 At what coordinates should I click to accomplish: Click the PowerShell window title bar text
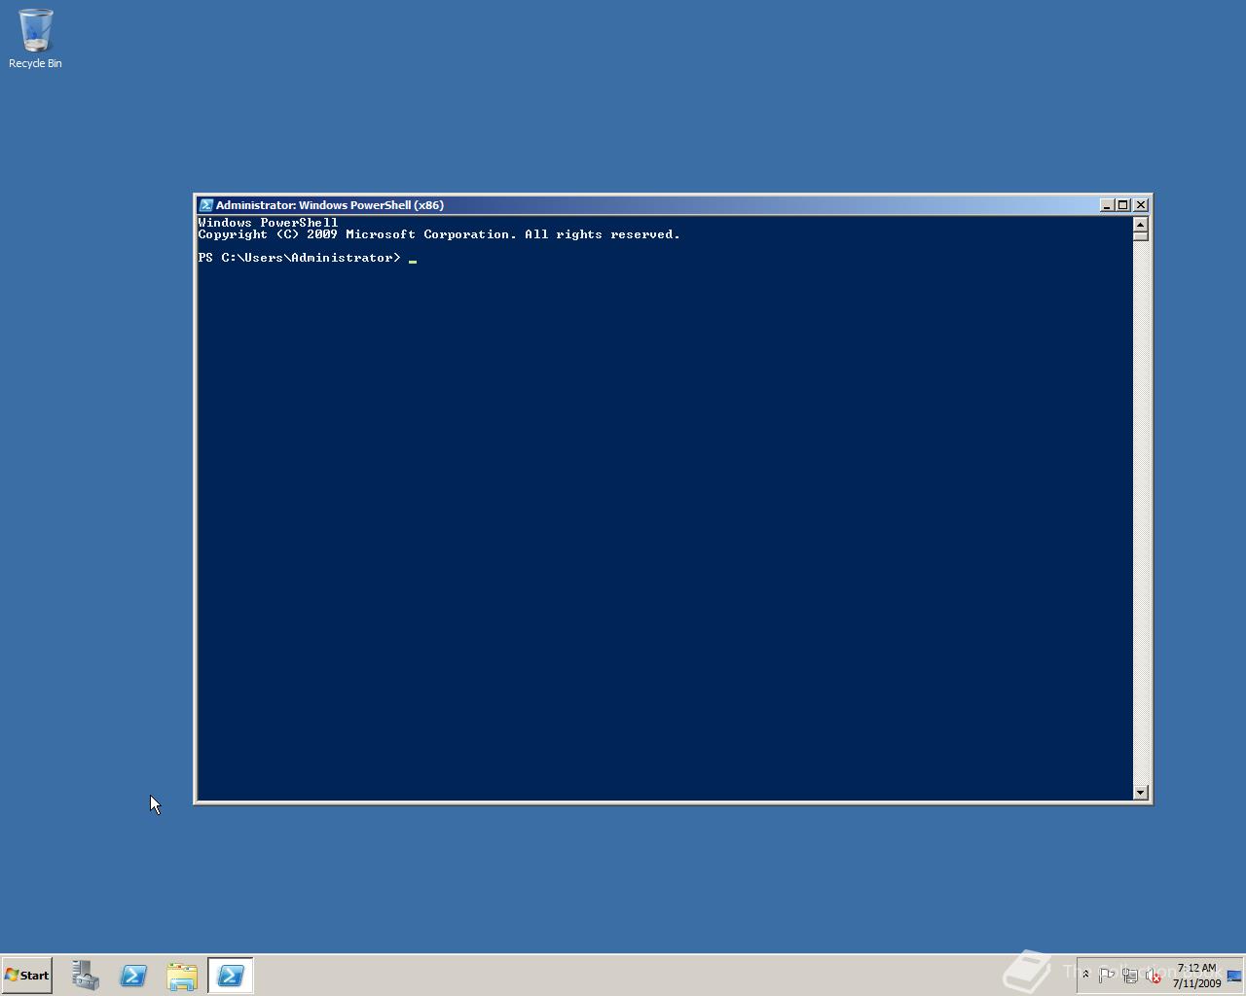pos(330,205)
